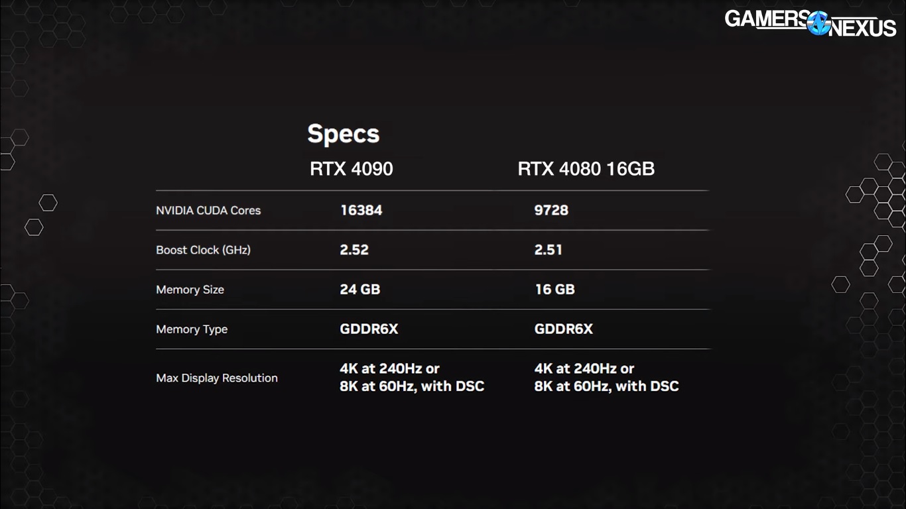Click the RTX 4080 max display resolution text
This screenshot has width=906, height=509.
(x=606, y=377)
